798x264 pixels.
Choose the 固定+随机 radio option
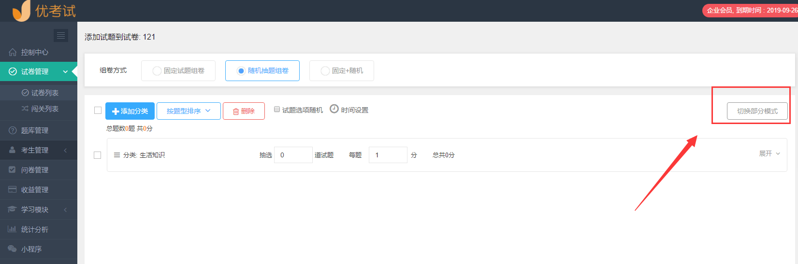pos(325,71)
